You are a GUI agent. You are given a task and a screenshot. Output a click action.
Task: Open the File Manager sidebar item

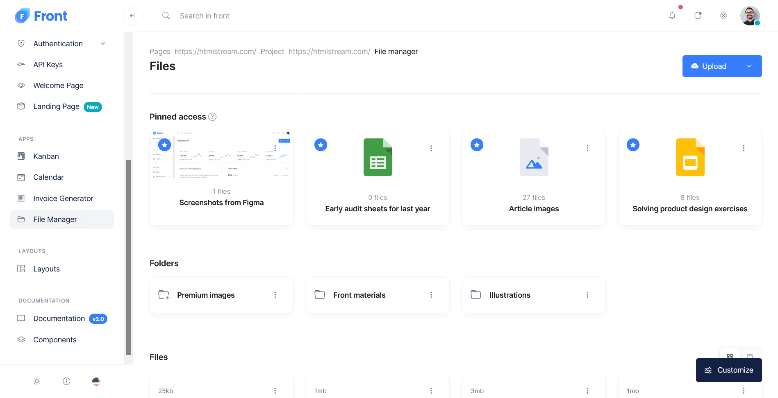click(62, 219)
